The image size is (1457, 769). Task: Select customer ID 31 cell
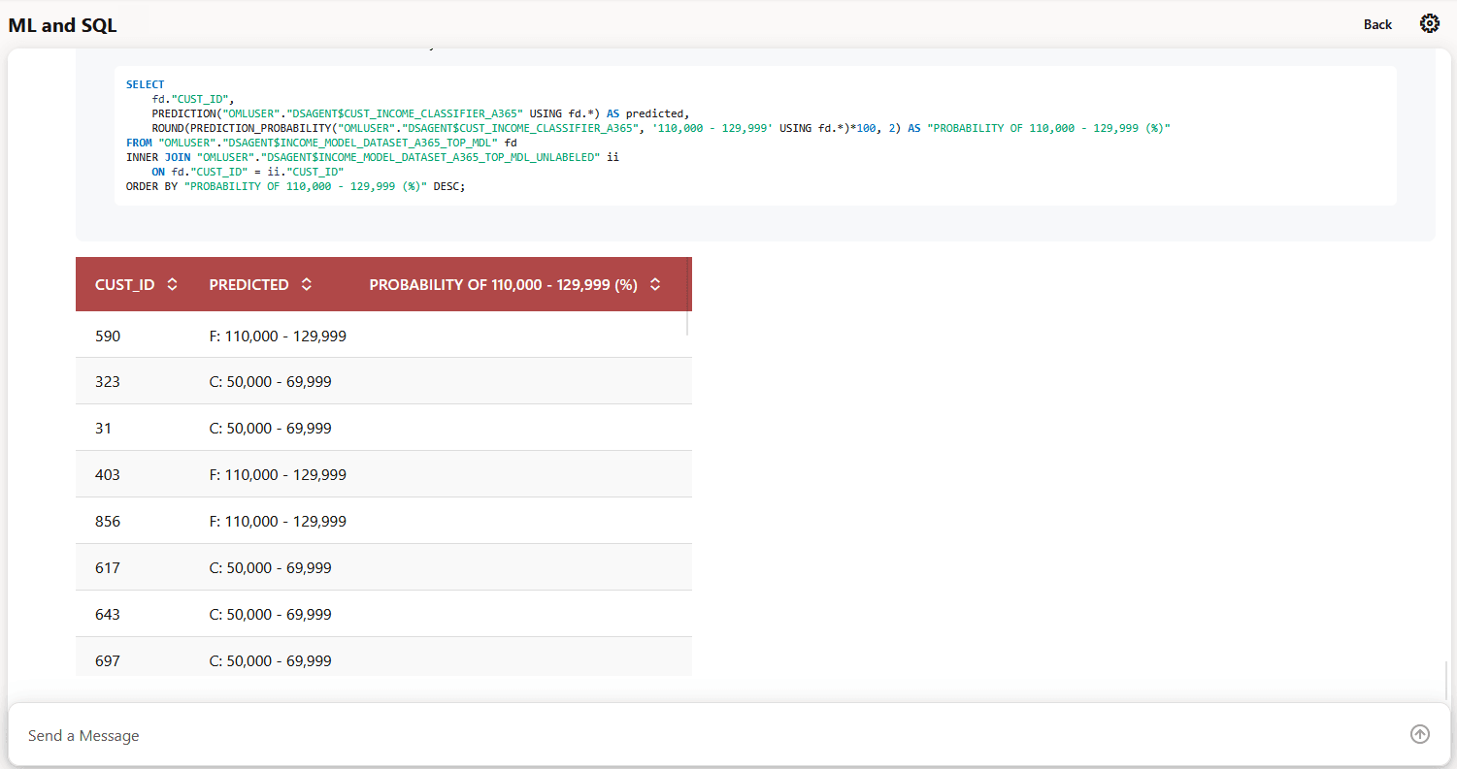click(x=104, y=429)
